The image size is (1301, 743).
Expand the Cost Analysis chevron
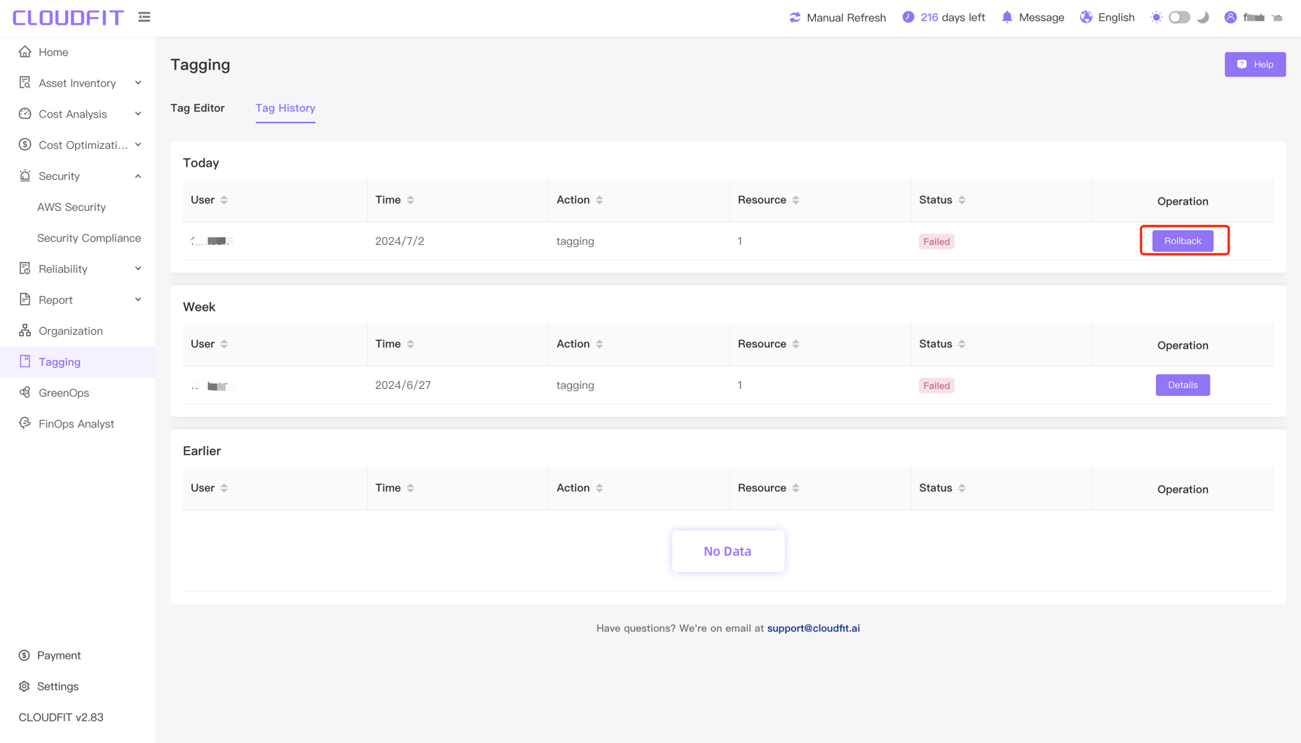pos(138,114)
